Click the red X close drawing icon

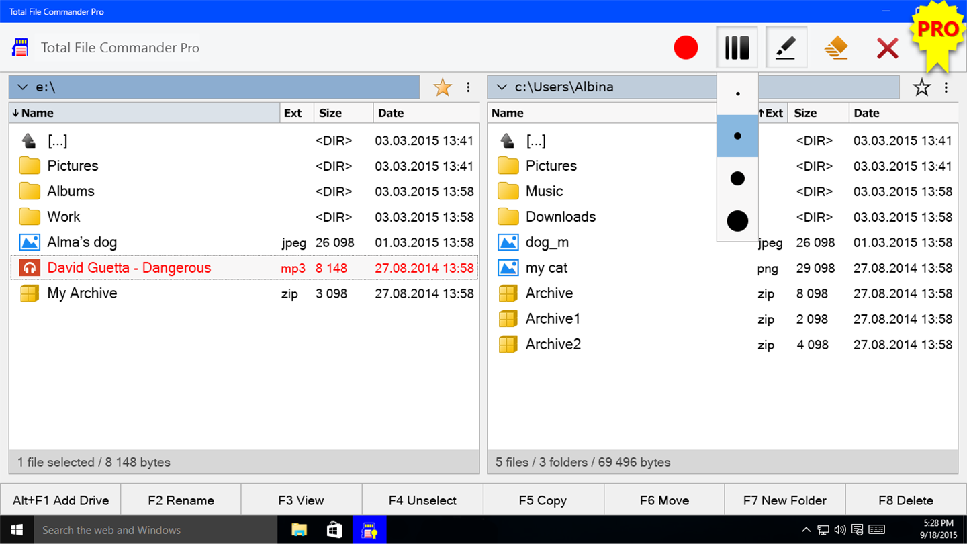click(x=887, y=48)
